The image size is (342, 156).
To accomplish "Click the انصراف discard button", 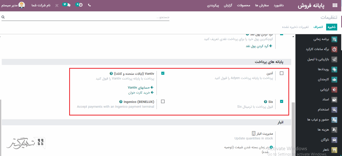I will point(318,27).
